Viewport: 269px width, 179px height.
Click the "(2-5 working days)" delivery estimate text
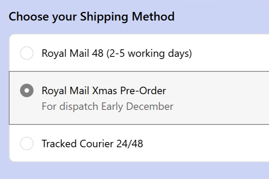[149, 53]
